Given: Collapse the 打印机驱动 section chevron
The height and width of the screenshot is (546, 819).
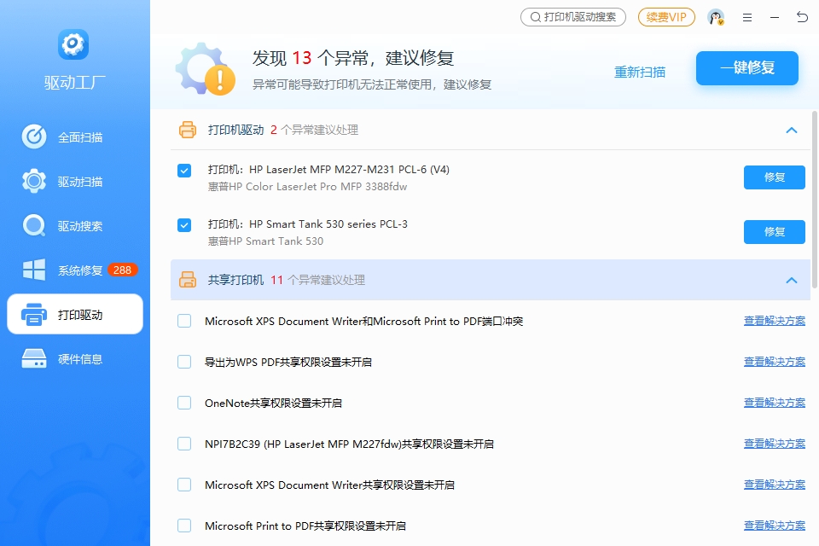Looking at the screenshot, I should [x=791, y=131].
